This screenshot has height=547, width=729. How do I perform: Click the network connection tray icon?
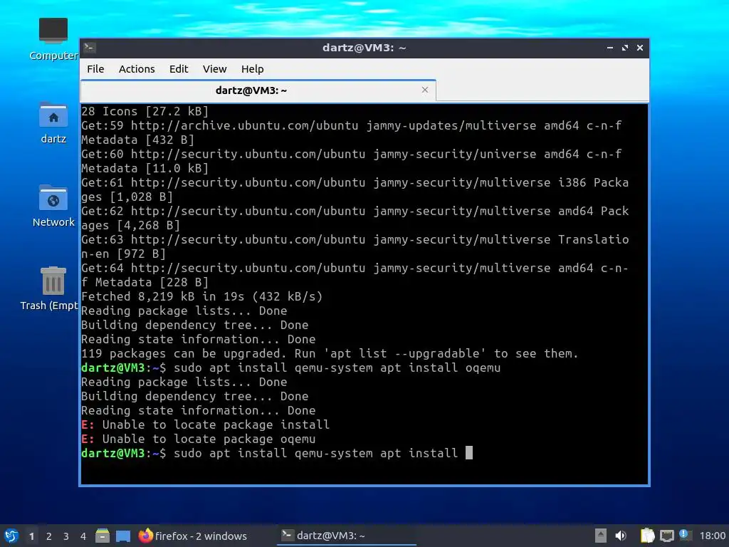pos(666,536)
